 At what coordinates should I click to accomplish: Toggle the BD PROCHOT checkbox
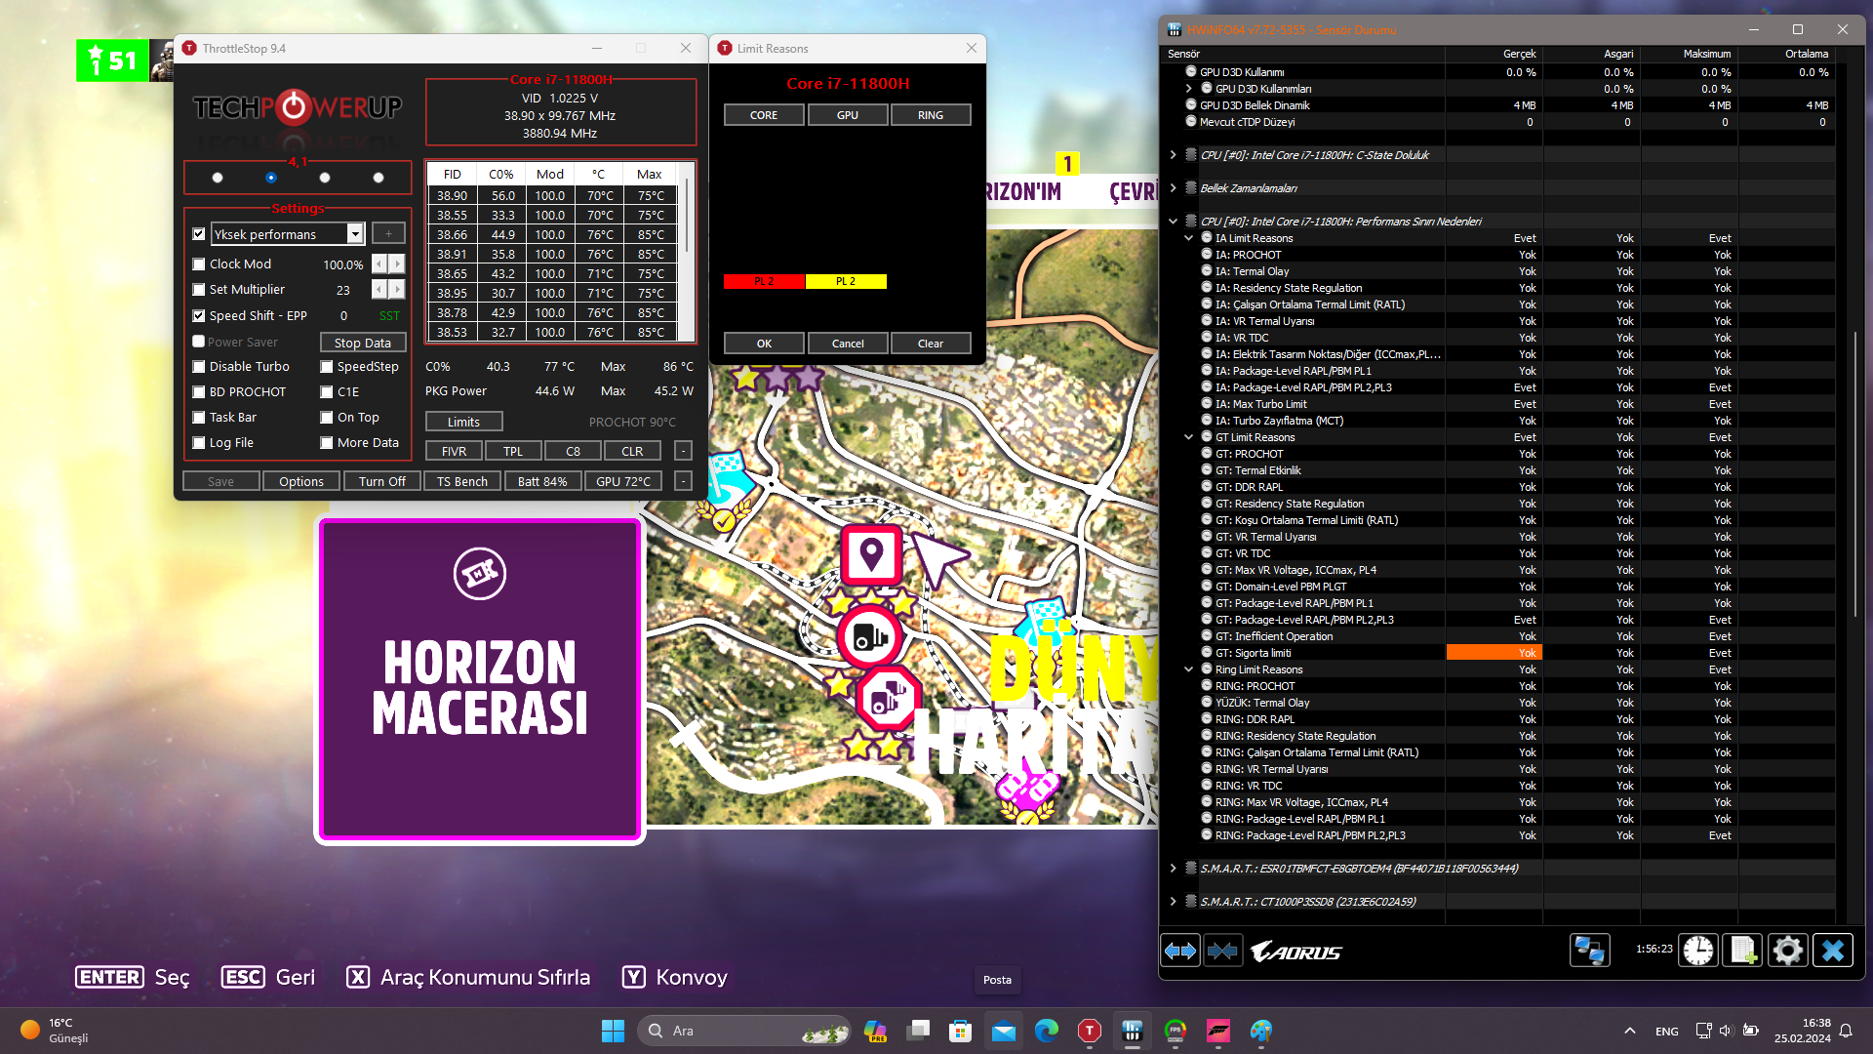tap(199, 392)
